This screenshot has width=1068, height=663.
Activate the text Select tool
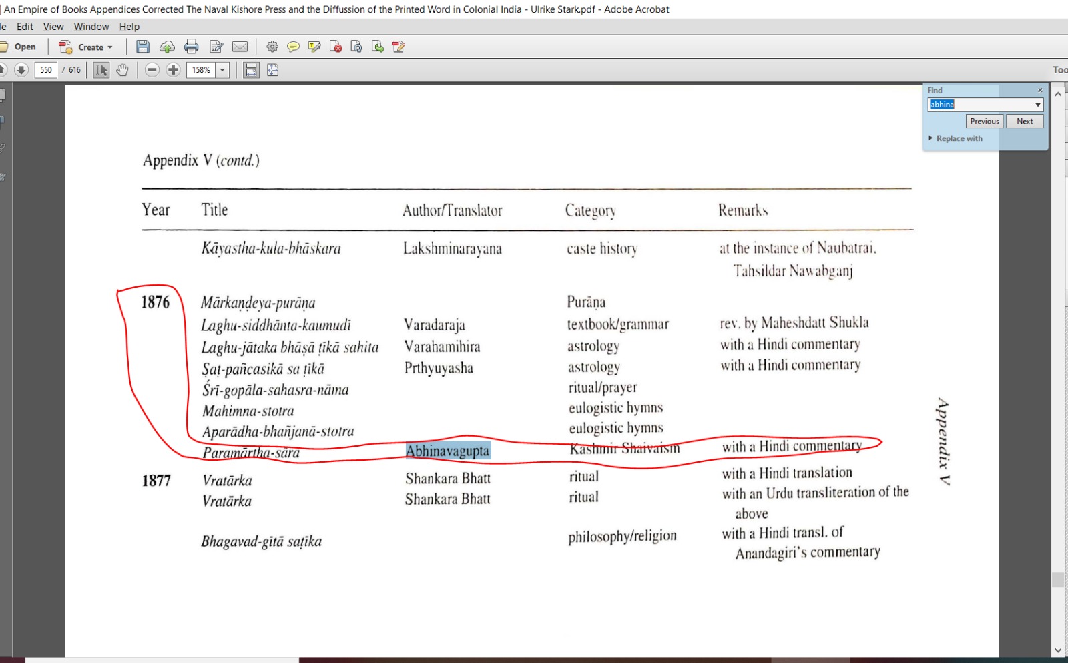click(x=101, y=70)
